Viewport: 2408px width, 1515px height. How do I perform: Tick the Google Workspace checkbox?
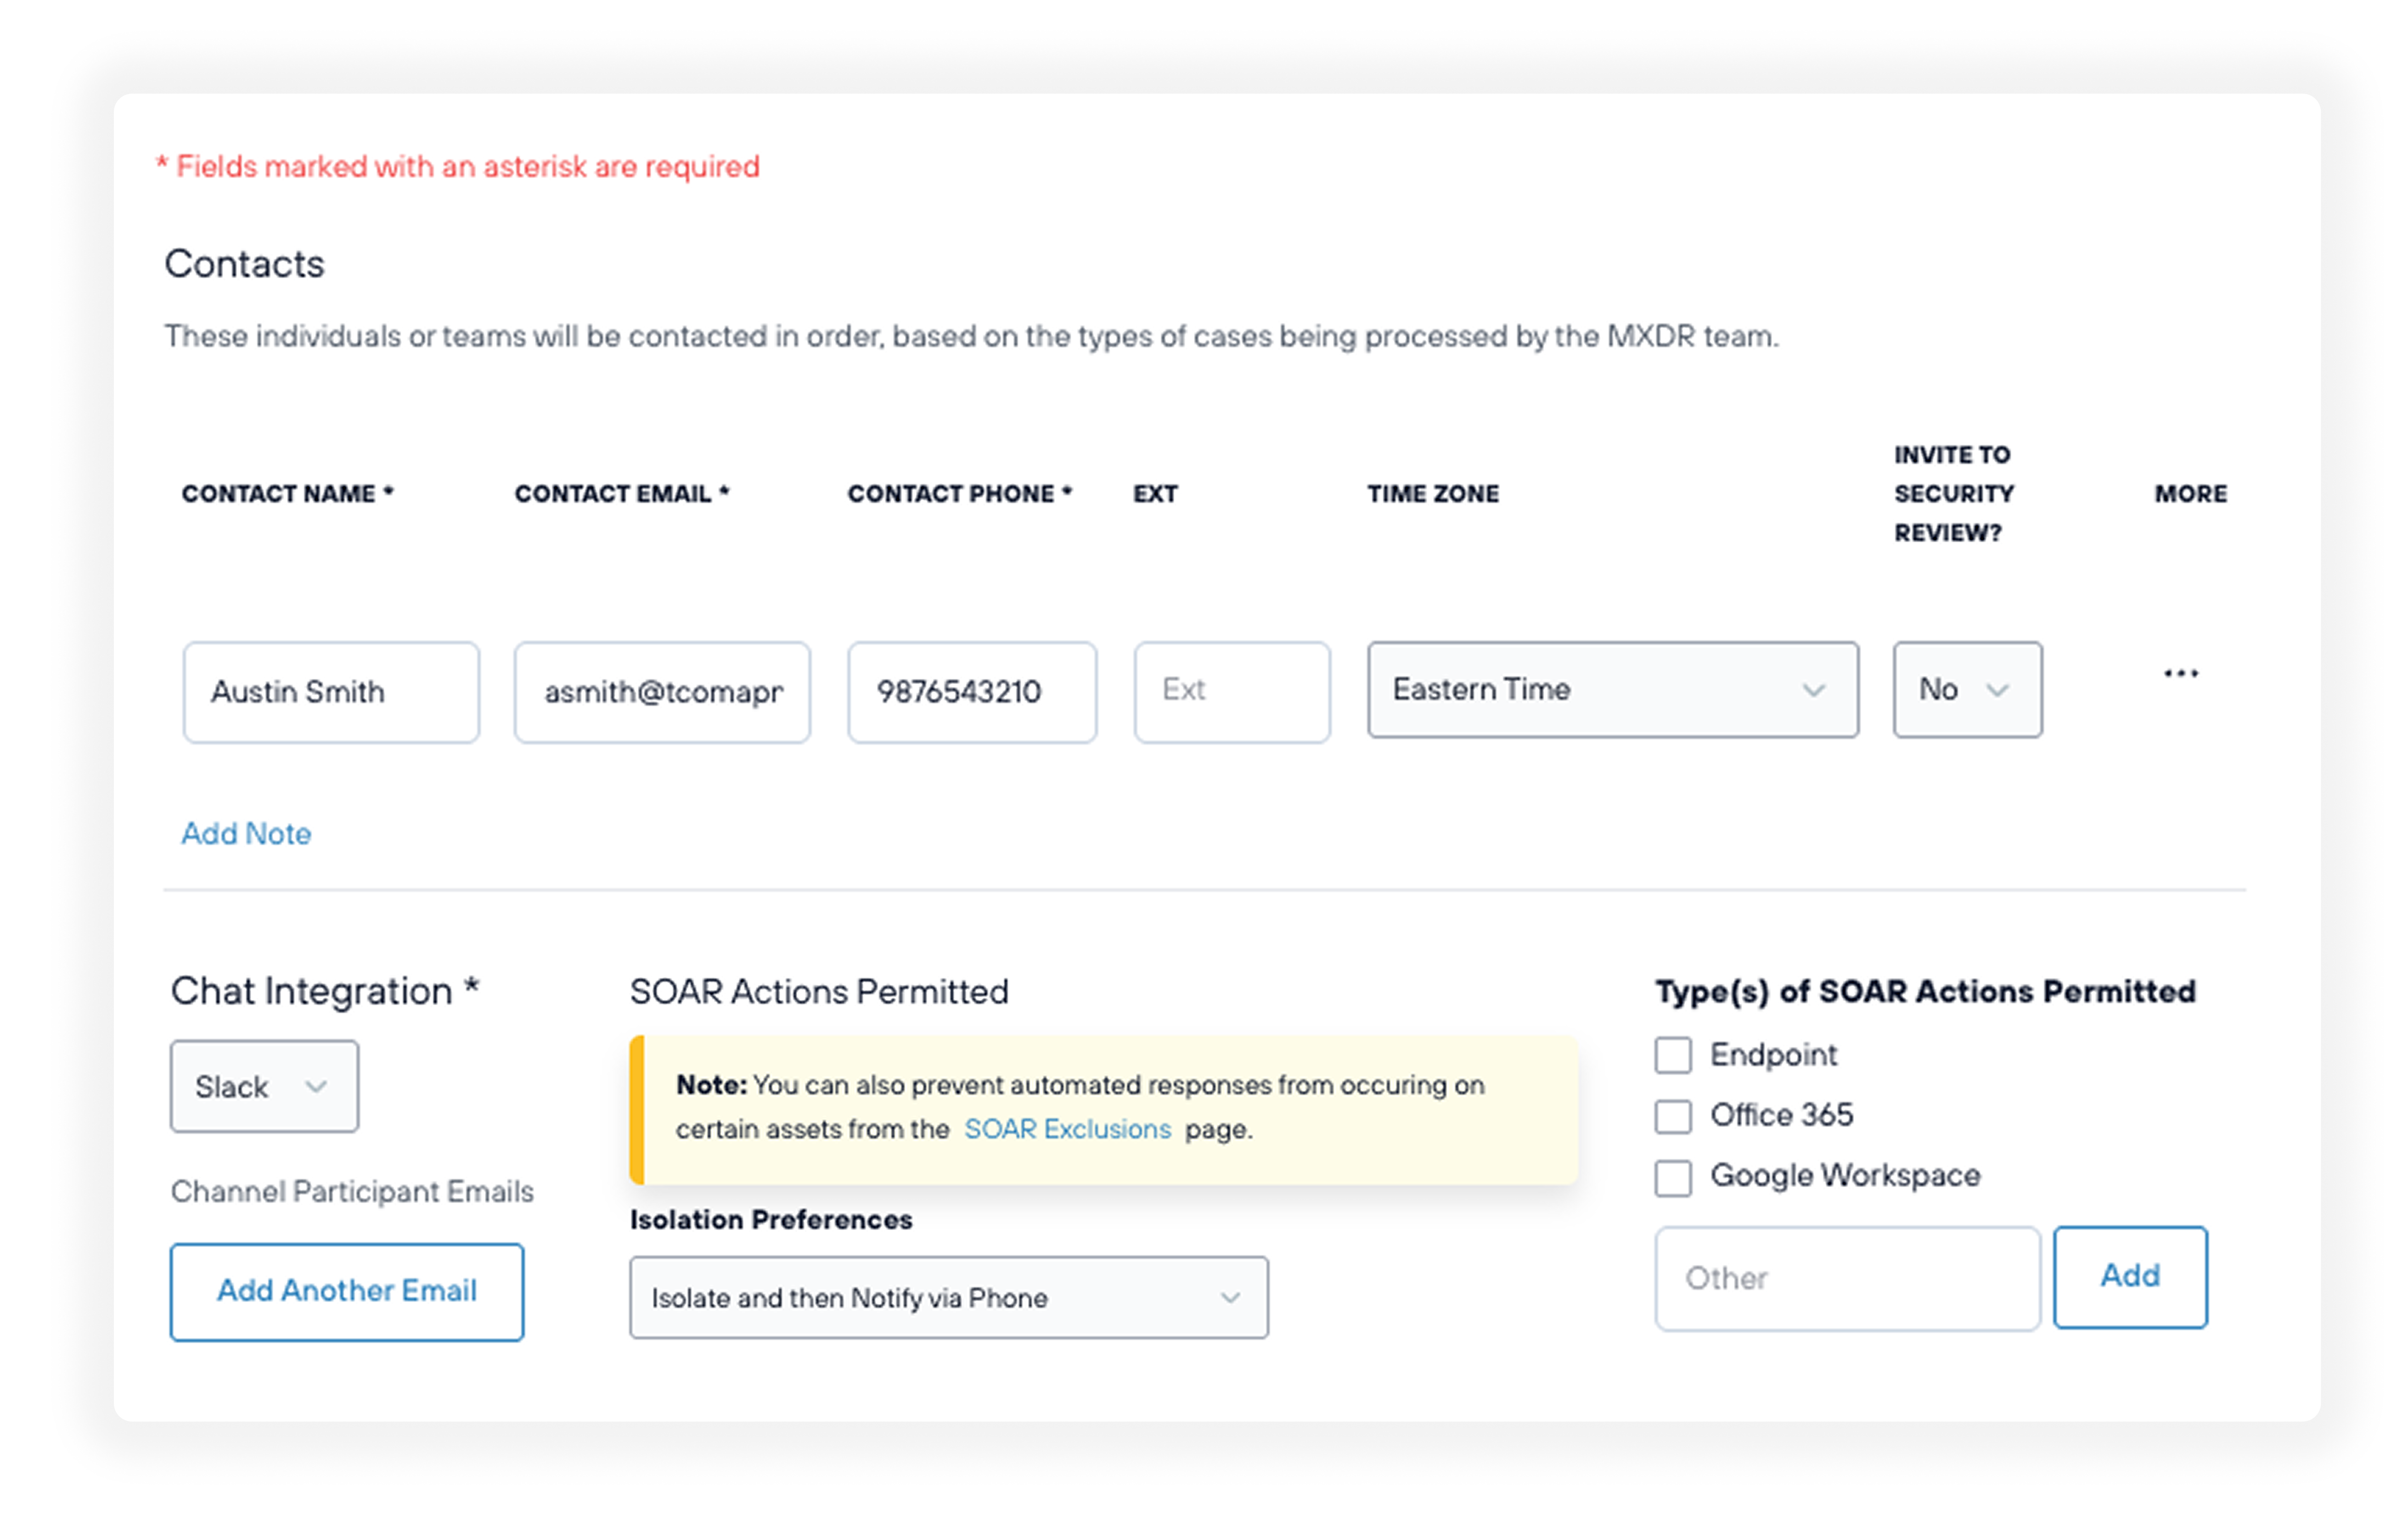(1672, 1177)
